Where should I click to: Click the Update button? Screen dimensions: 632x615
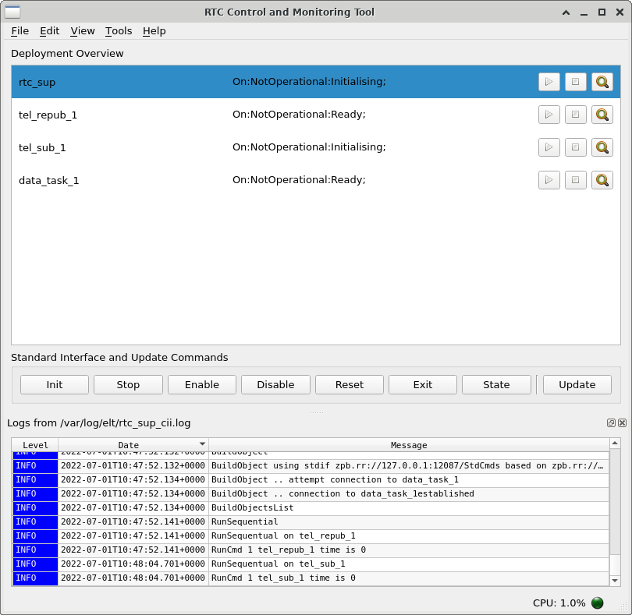pyautogui.click(x=577, y=384)
